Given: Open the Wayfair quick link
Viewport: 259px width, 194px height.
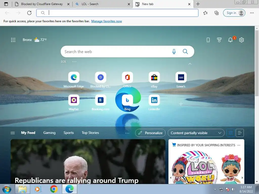Looking at the screenshot, I should point(74,103).
